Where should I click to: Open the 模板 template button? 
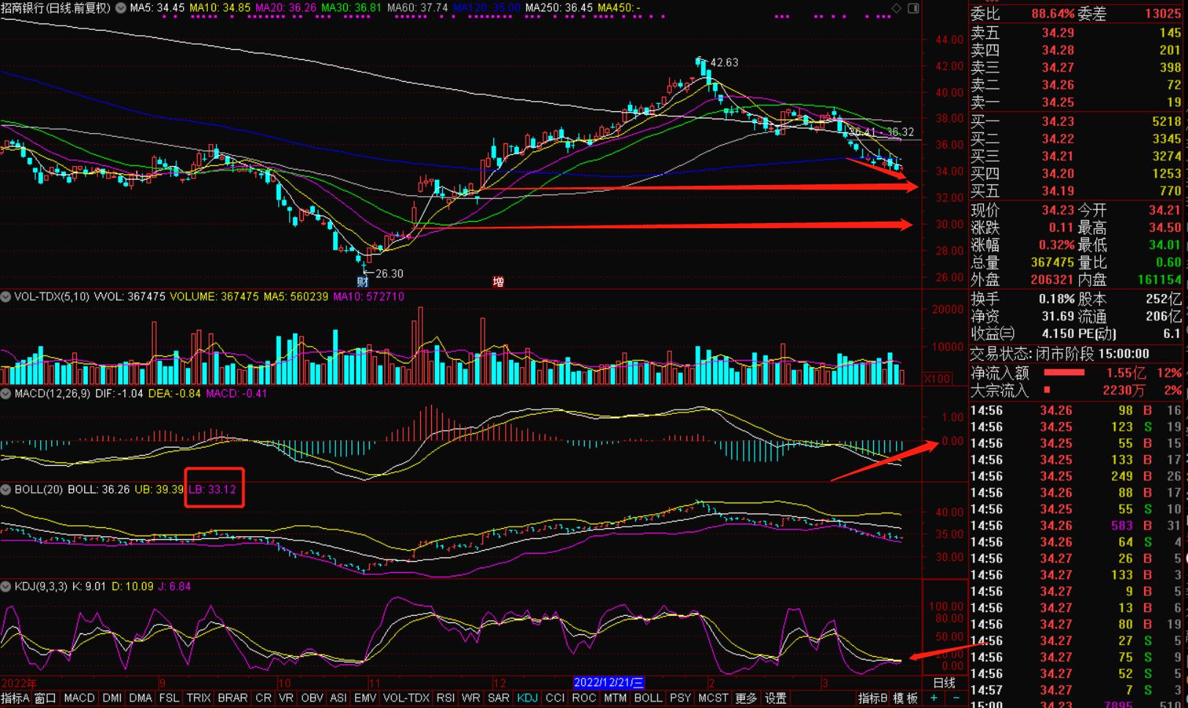click(x=905, y=698)
